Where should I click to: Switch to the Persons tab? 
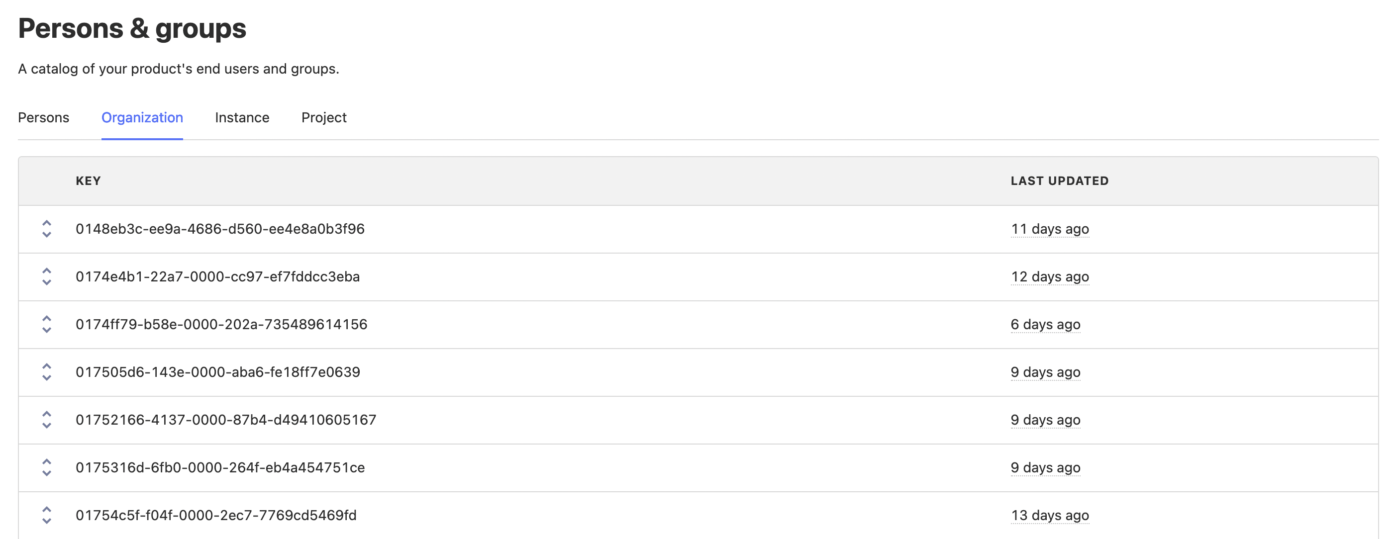43,117
